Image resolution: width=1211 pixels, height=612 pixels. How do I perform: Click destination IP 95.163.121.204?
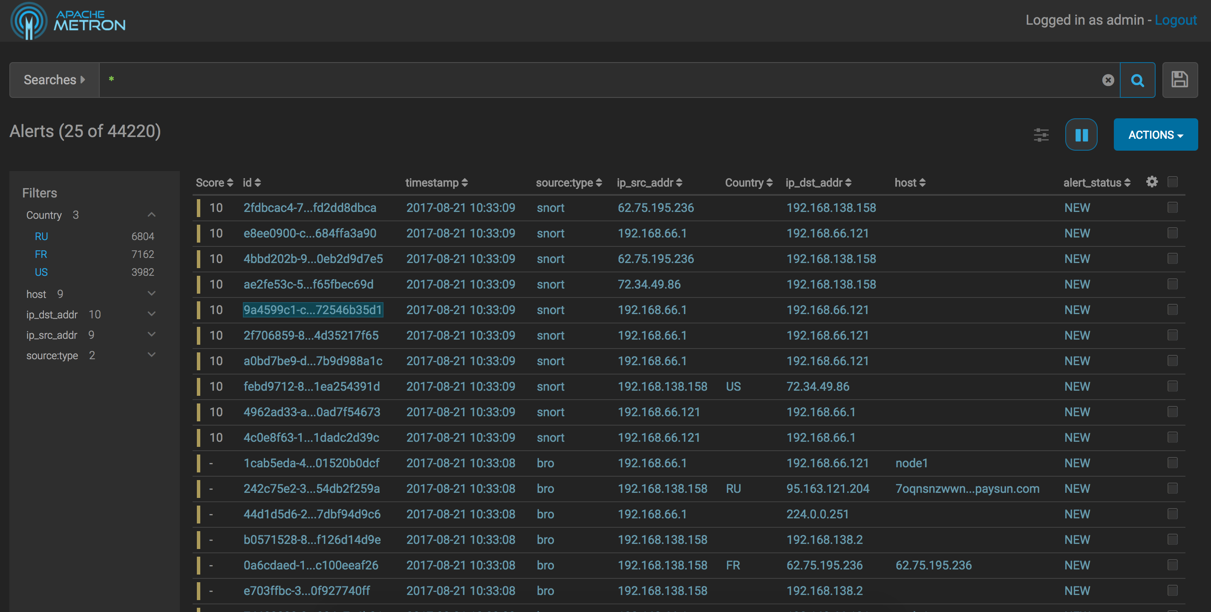[x=828, y=489]
